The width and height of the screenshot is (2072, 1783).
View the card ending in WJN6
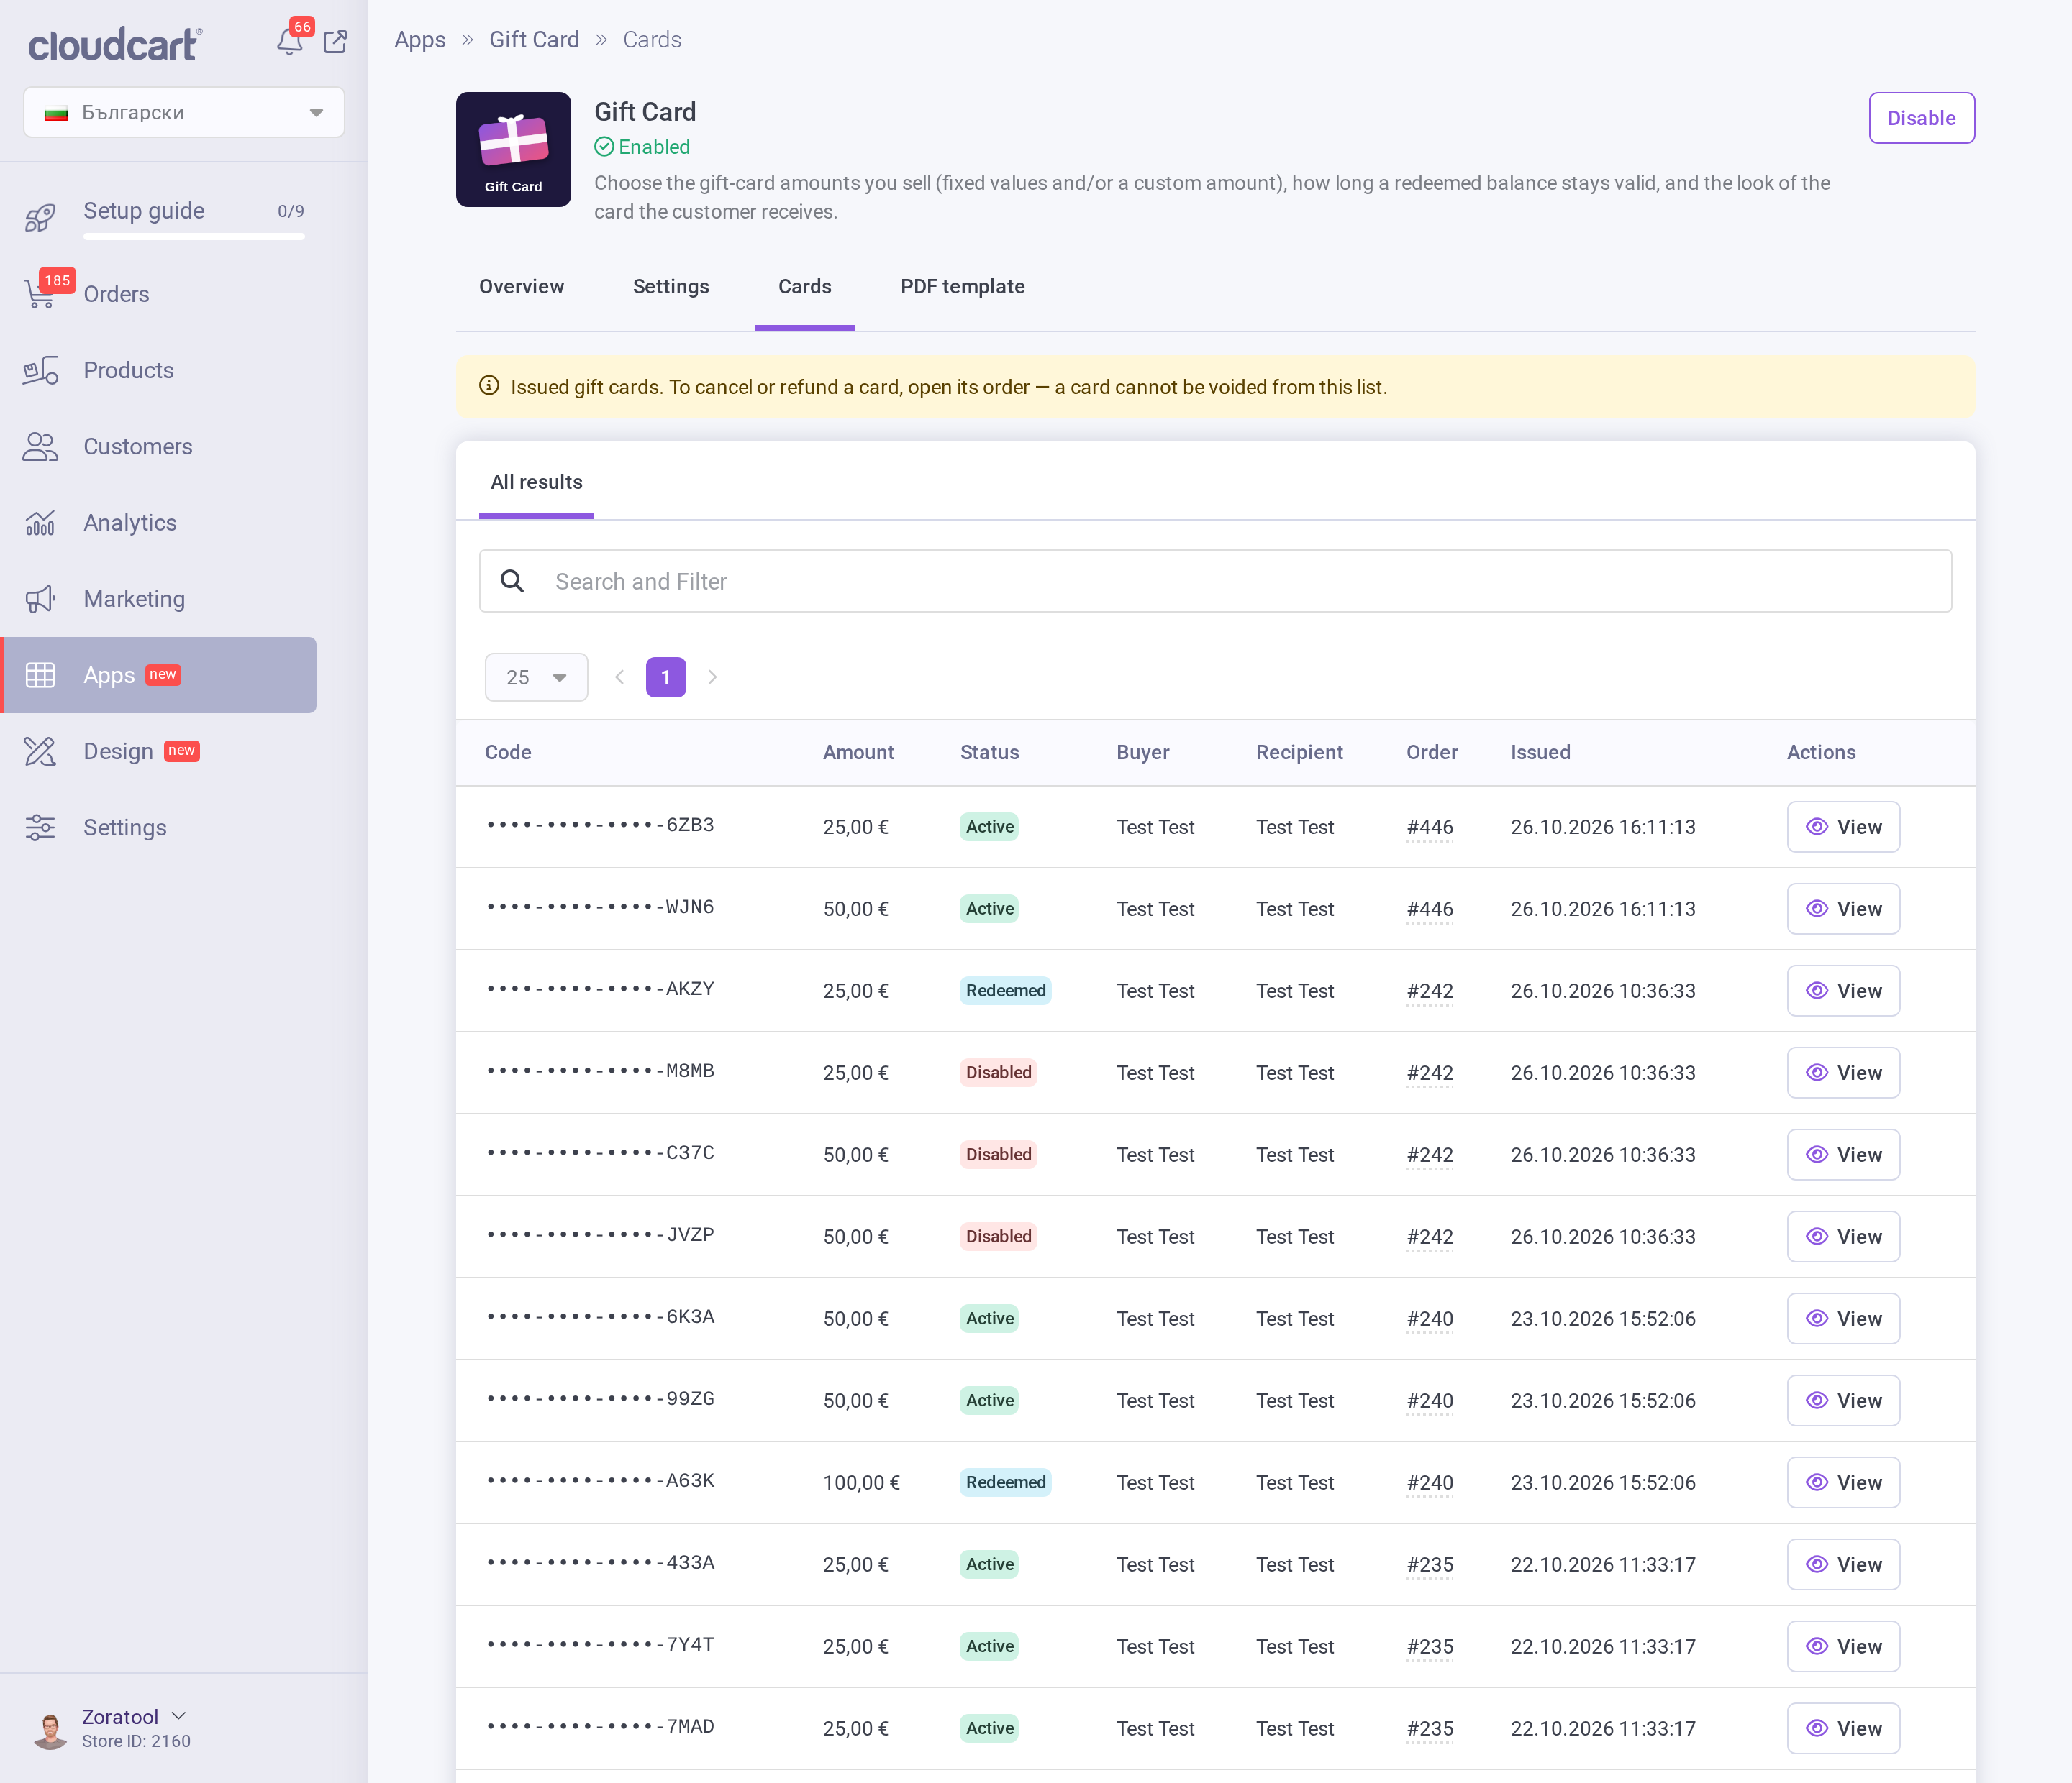(1843, 909)
